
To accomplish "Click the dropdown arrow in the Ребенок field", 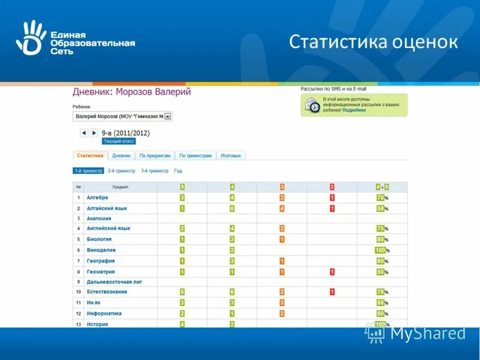I will [166, 116].
